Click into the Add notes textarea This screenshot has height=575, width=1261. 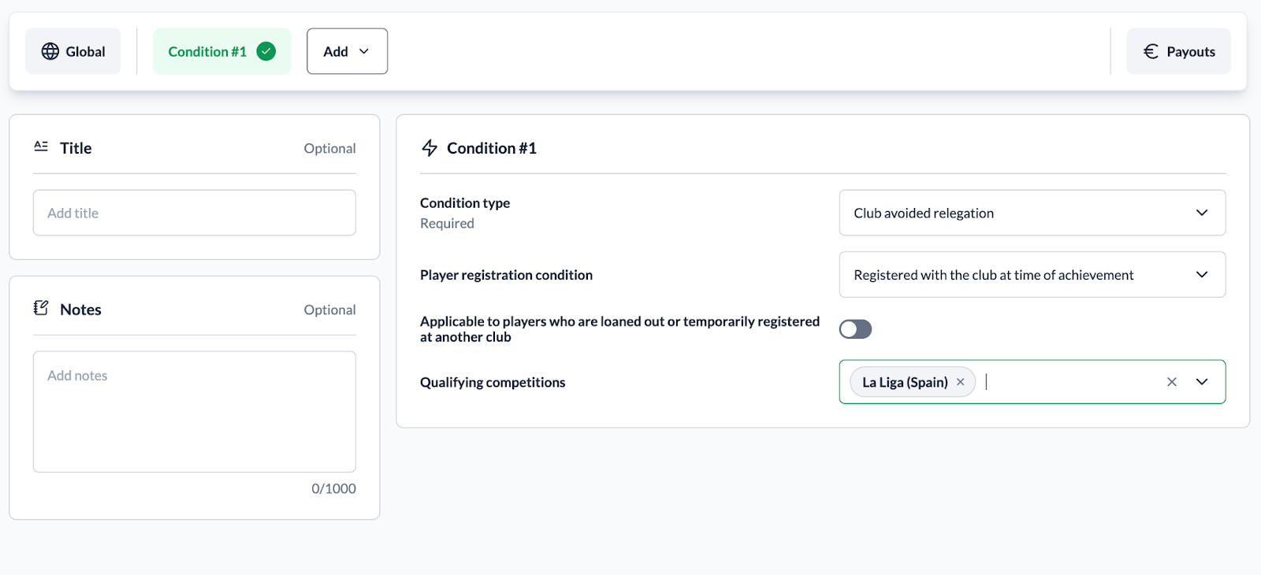194,411
